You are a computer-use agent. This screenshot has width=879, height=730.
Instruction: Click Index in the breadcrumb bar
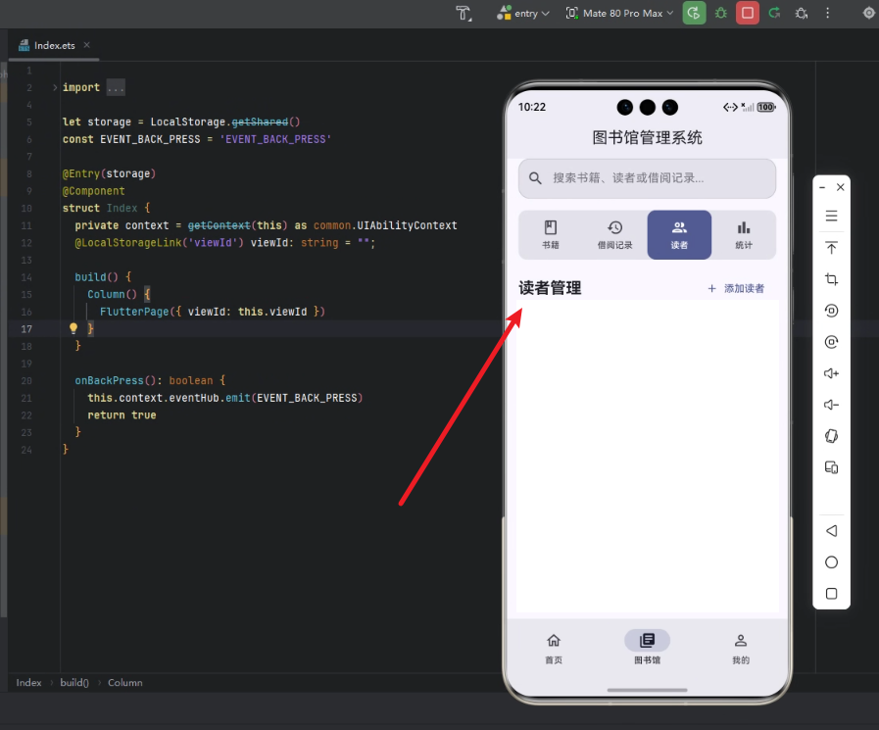[28, 682]
